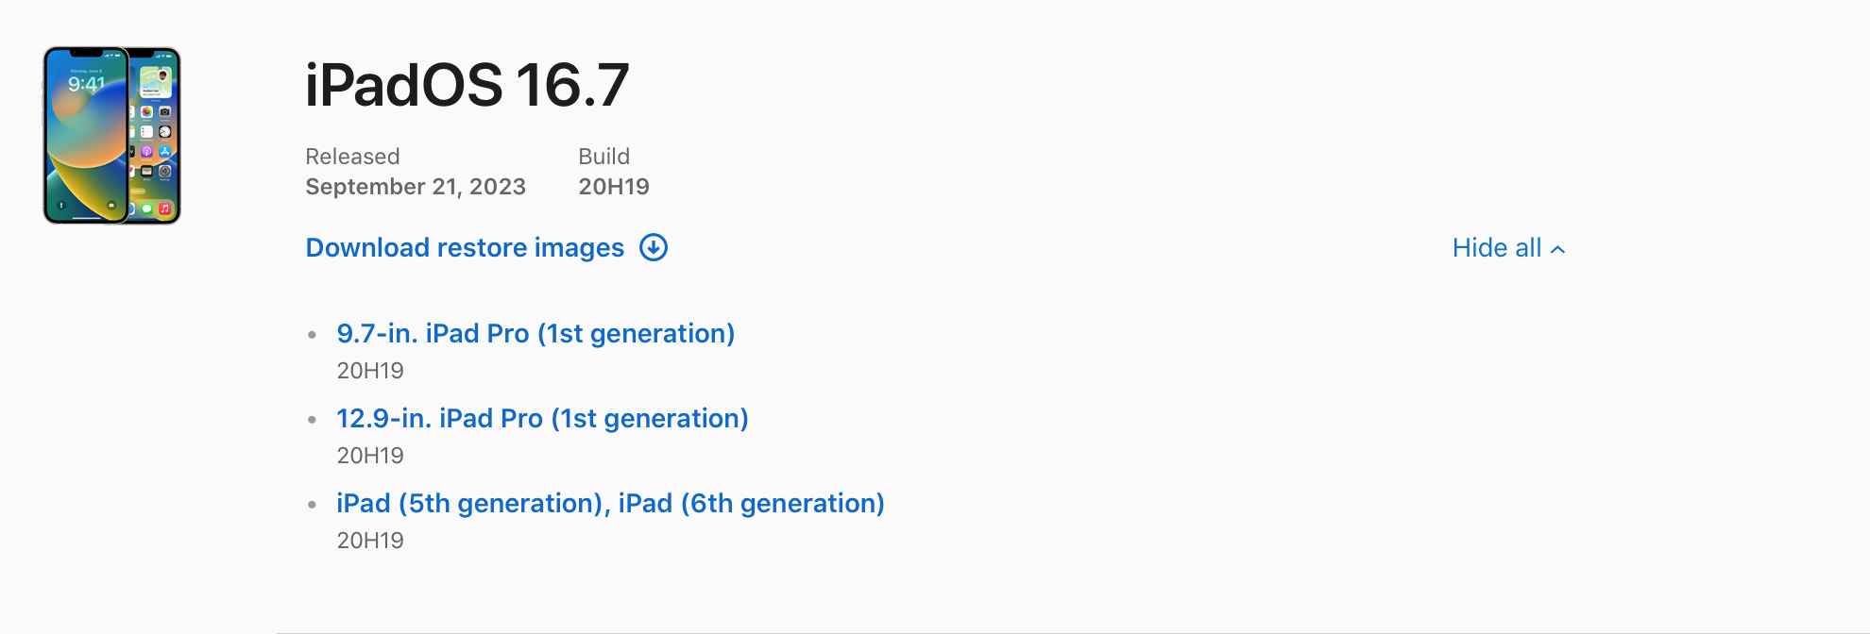The image size is (1870, 634).
Task: Click the bullet before iPad (5th generation)
Action: click(x=312, y=504)
